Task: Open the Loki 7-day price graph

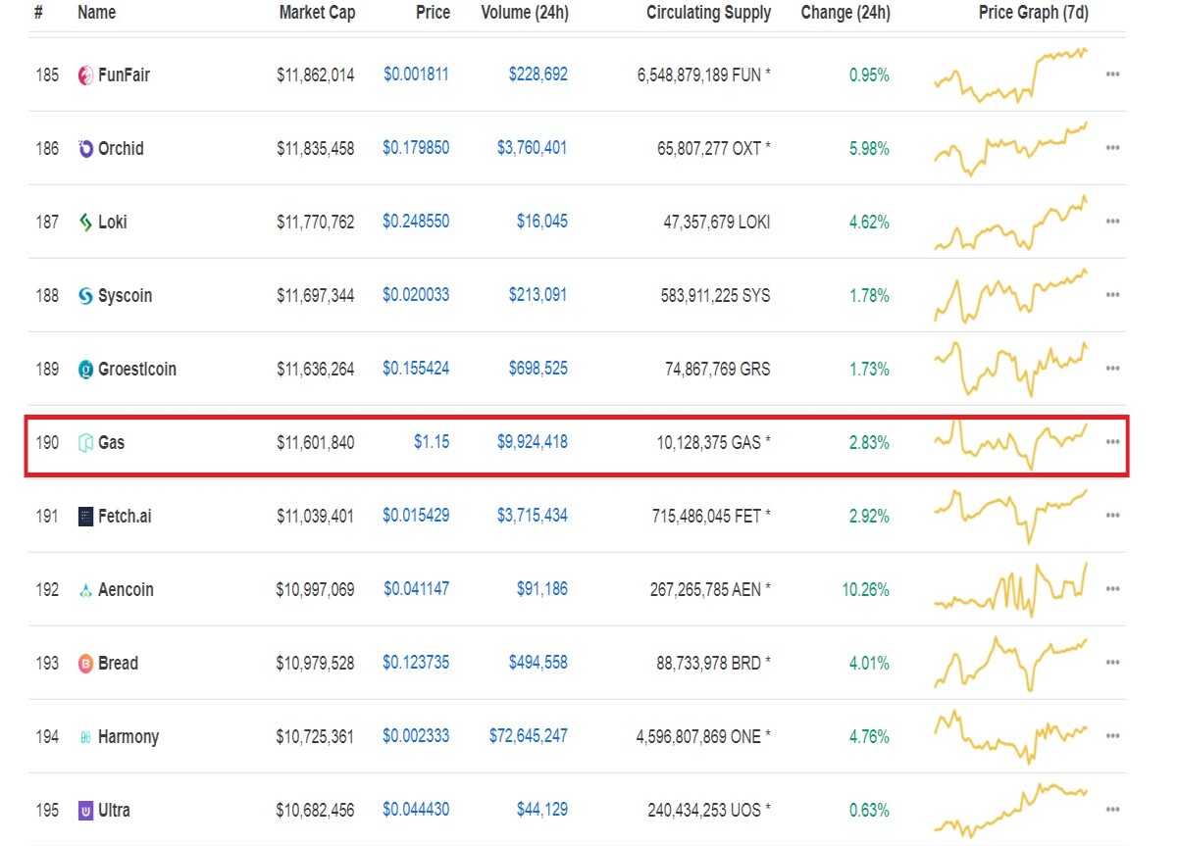Action: (1011, 224)
